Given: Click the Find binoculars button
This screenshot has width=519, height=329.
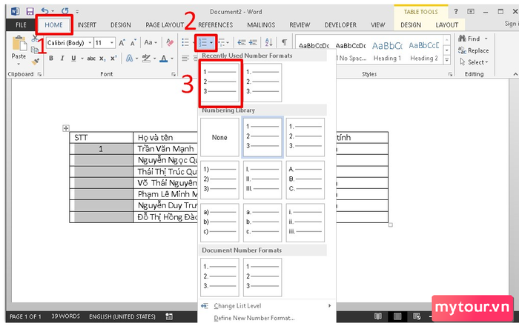Looking at the screenshot, I should [x=469, y=39].
